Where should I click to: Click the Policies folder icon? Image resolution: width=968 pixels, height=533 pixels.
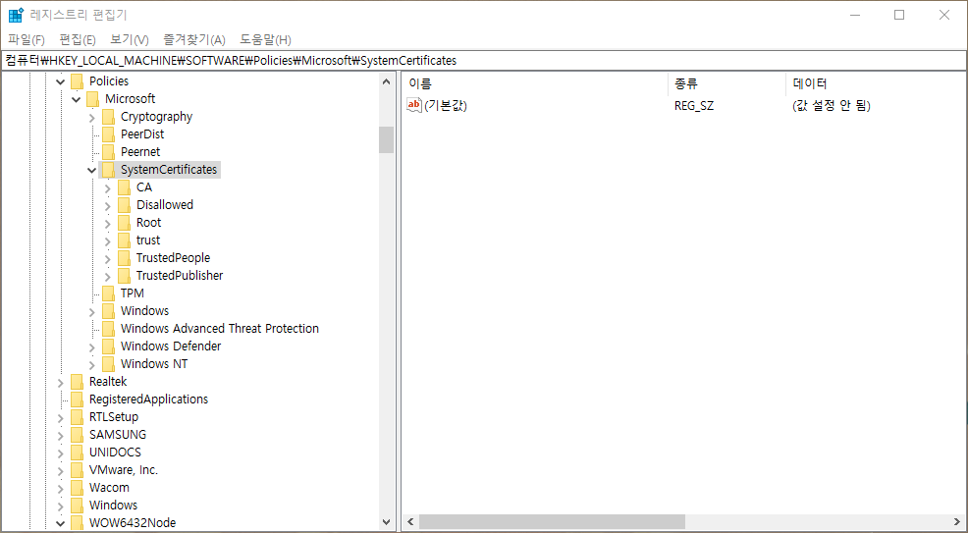pyautogui.click(x=77, y=80)
